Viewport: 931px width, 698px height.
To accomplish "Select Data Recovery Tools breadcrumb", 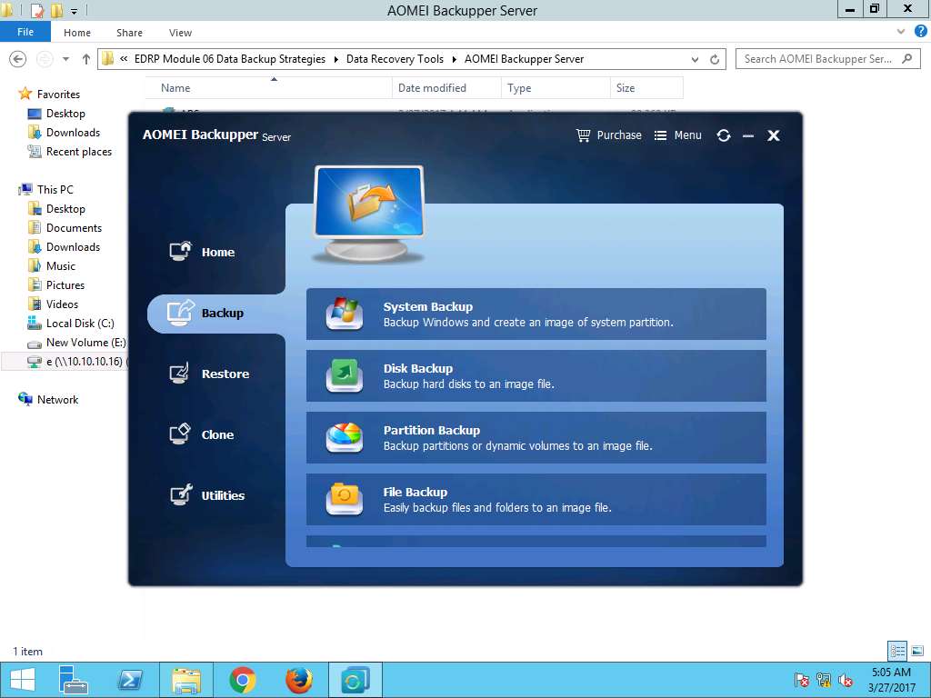I will point(395,59).
